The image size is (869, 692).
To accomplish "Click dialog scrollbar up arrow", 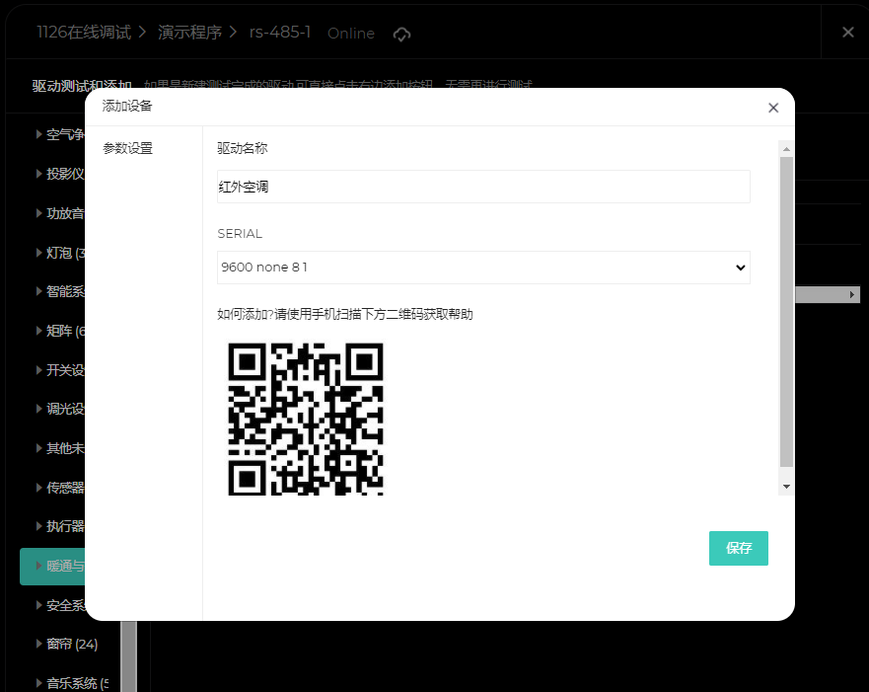I will (x=786, y=149).
